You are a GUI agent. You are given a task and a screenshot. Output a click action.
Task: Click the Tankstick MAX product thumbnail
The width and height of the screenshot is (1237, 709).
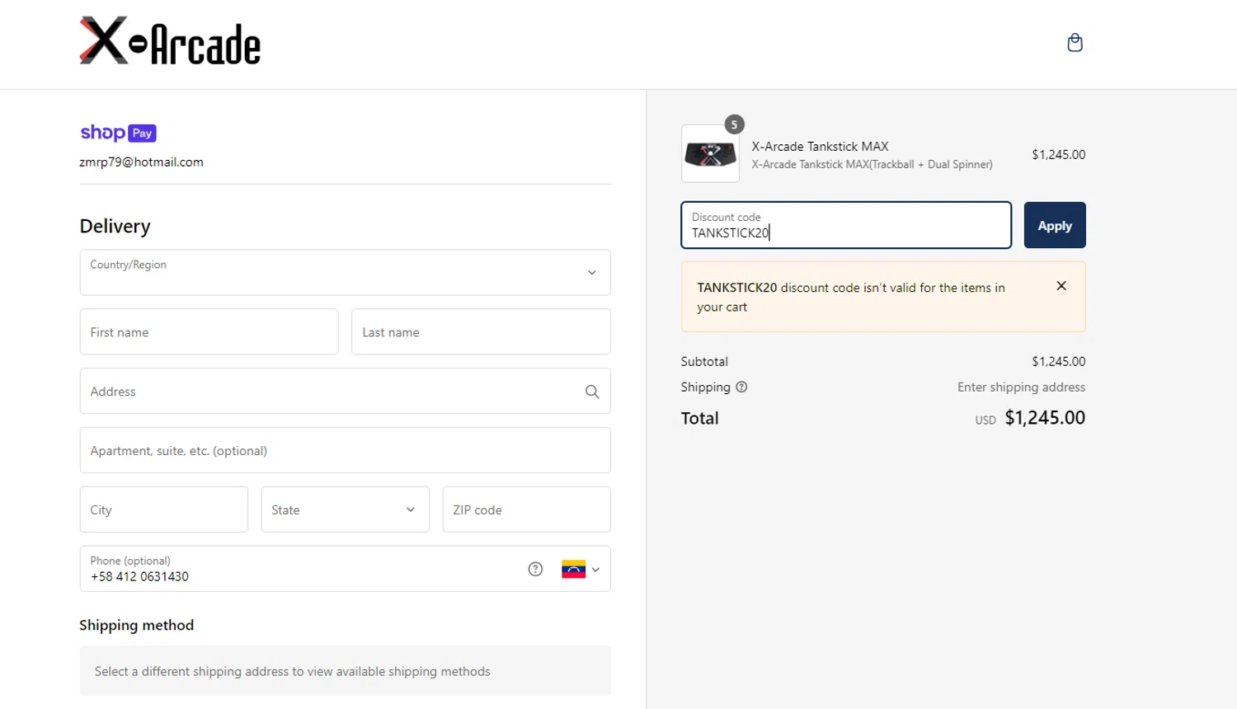point(710,154)
